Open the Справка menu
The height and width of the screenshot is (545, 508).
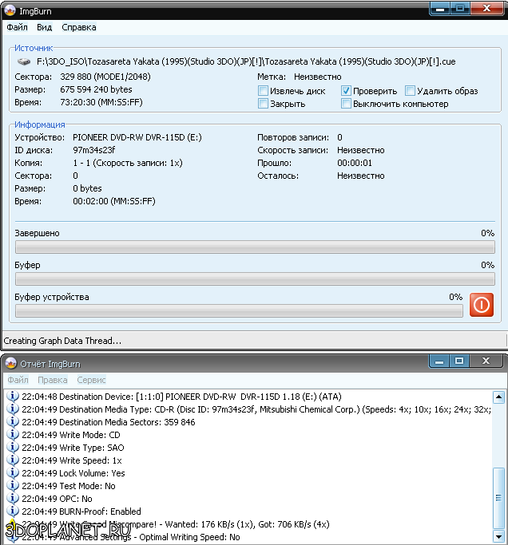[x=78, y=27]
